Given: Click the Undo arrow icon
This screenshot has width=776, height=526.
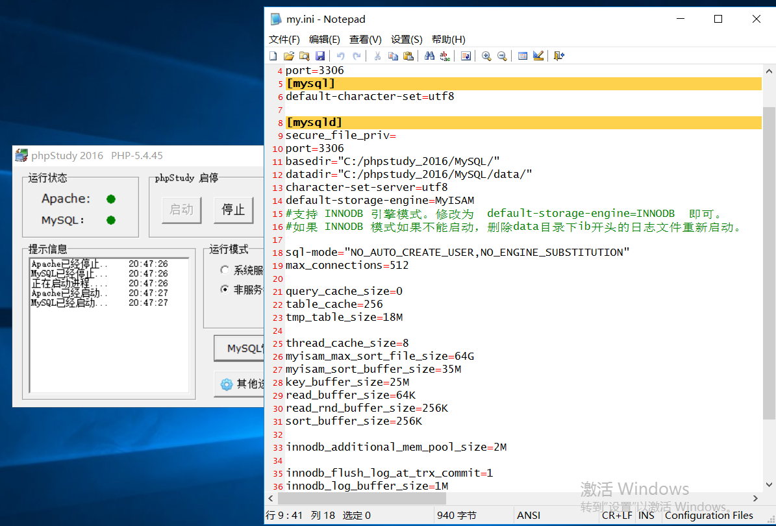Looking at the screenshot, I should click(340, 56).
